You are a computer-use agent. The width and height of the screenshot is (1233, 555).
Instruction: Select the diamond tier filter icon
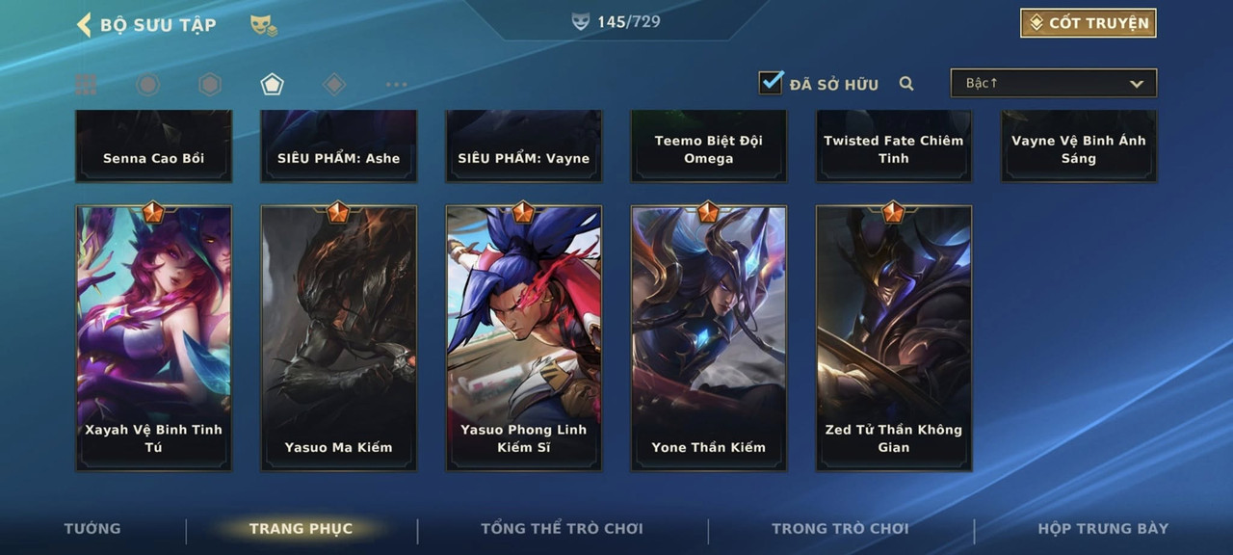click(334, 85)
